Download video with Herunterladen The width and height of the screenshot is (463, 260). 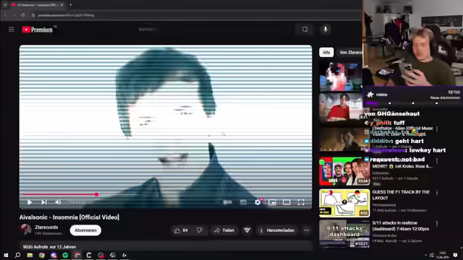277,230
